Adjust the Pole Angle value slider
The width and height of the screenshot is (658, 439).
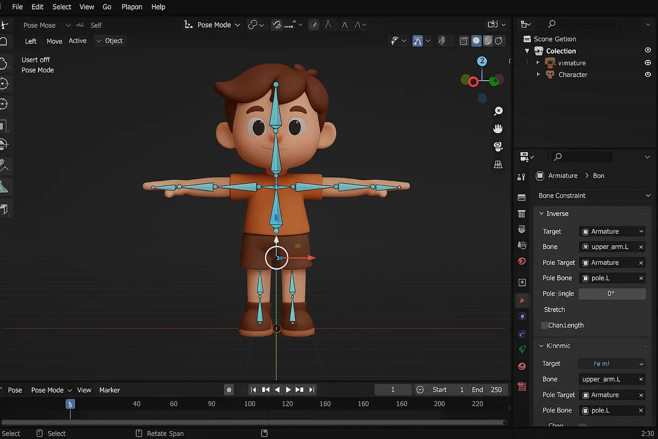(x=612, y=294)
